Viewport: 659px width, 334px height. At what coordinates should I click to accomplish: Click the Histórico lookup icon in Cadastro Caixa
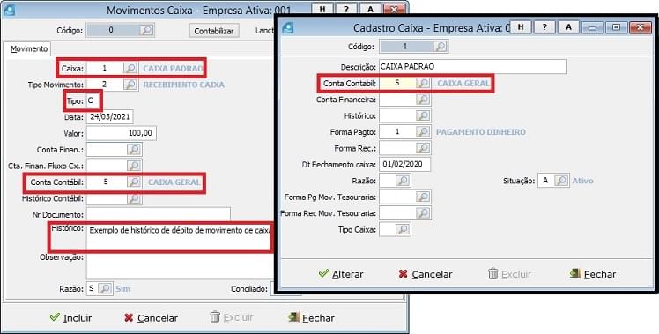(x=423, y=115)
